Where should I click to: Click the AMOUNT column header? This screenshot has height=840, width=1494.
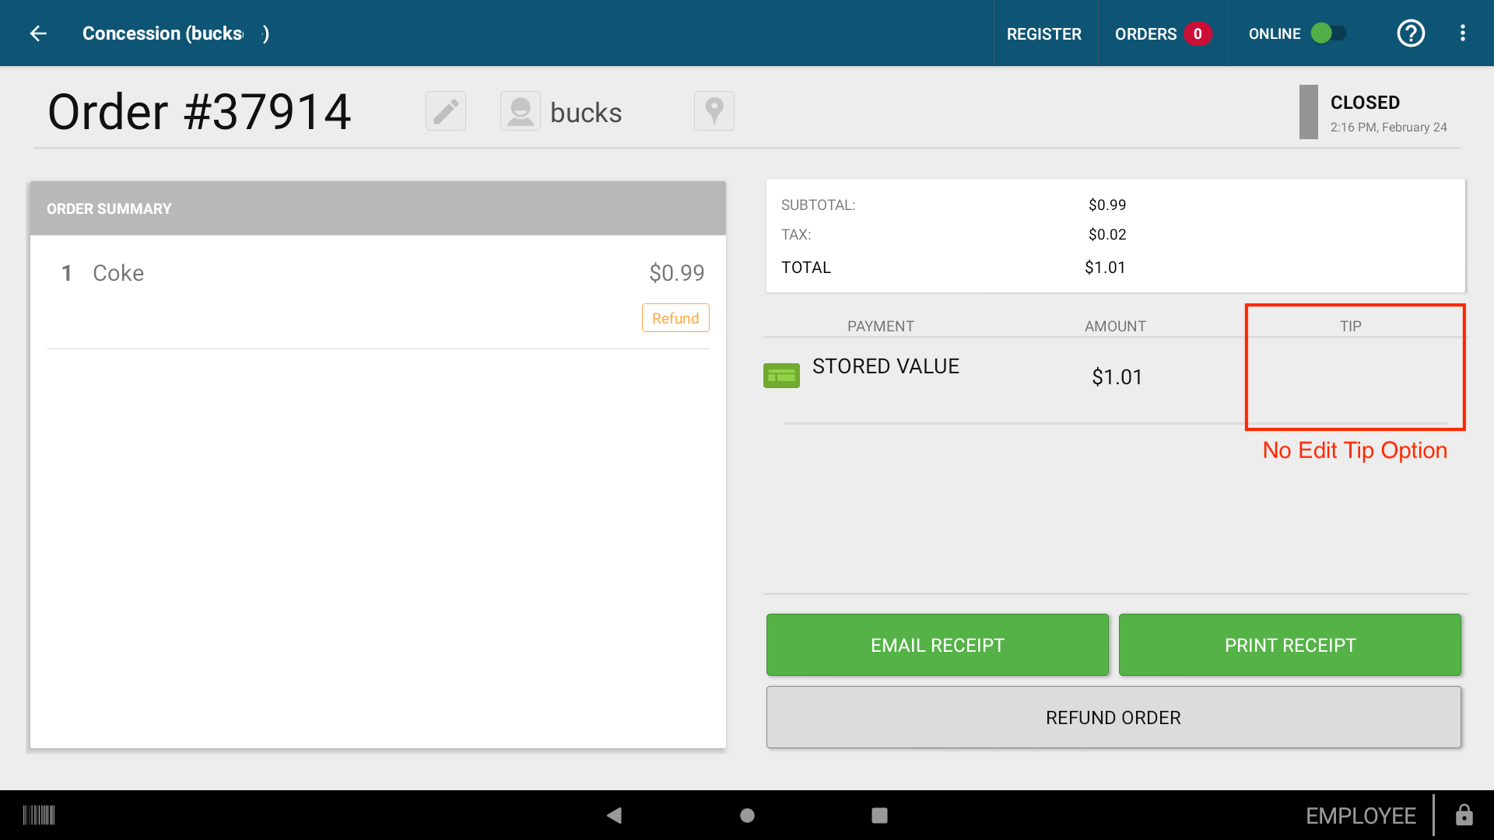click(1115, 326)
